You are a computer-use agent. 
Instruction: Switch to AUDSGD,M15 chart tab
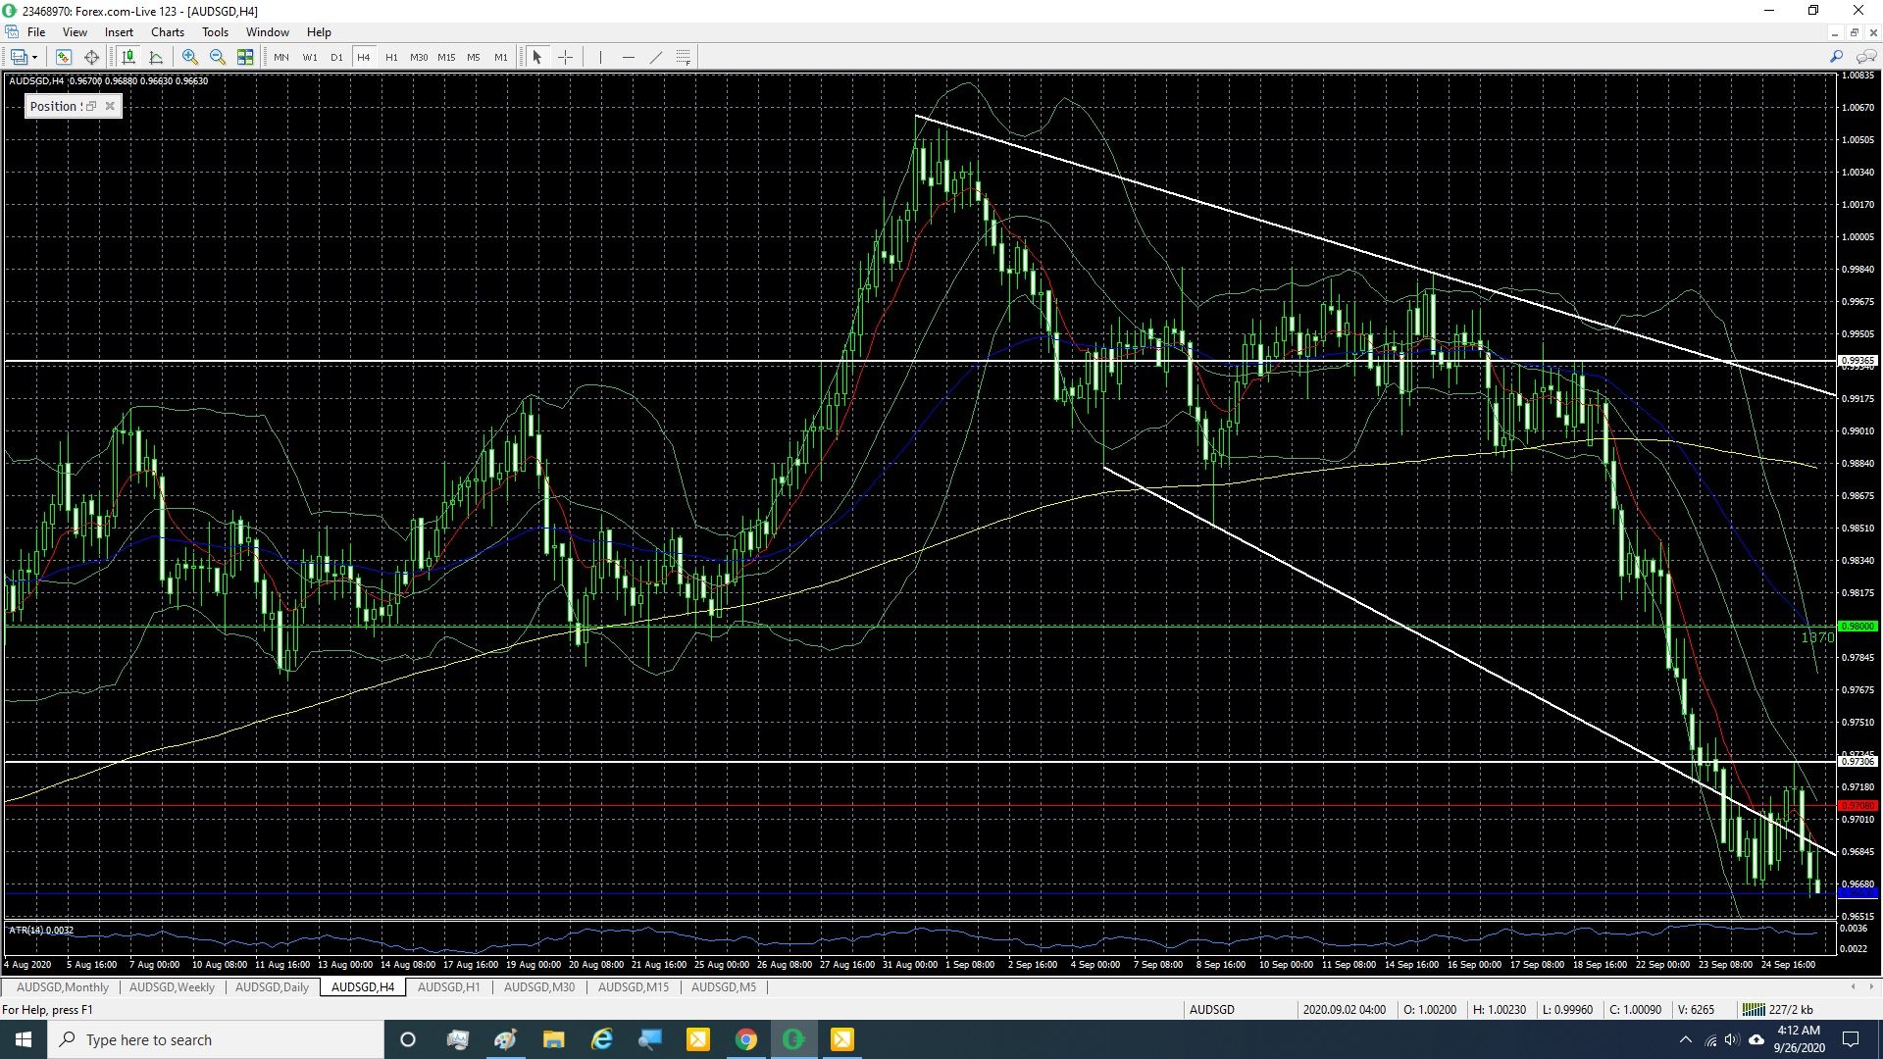[634, 987]
